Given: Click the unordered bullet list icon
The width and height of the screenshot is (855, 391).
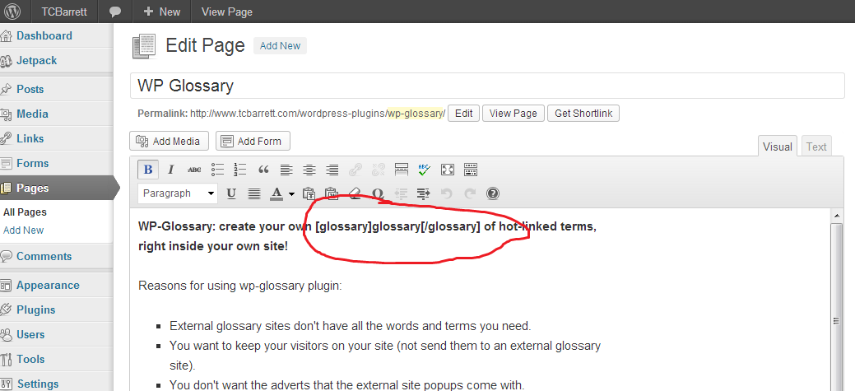Looking at the screenshot, I should point(217,170).
